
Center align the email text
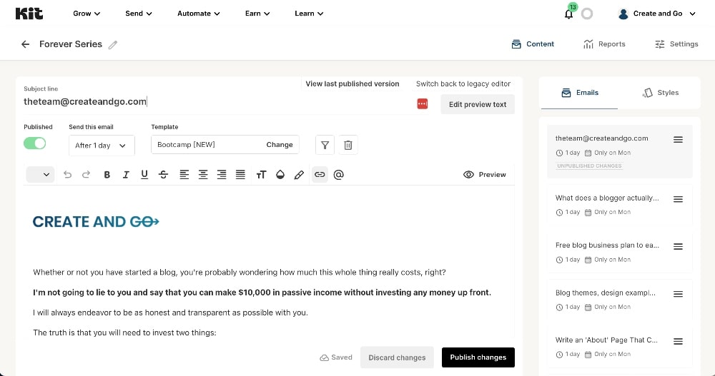coord(203,174)
